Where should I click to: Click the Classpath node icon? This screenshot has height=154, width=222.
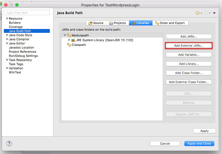click(69, 45)
